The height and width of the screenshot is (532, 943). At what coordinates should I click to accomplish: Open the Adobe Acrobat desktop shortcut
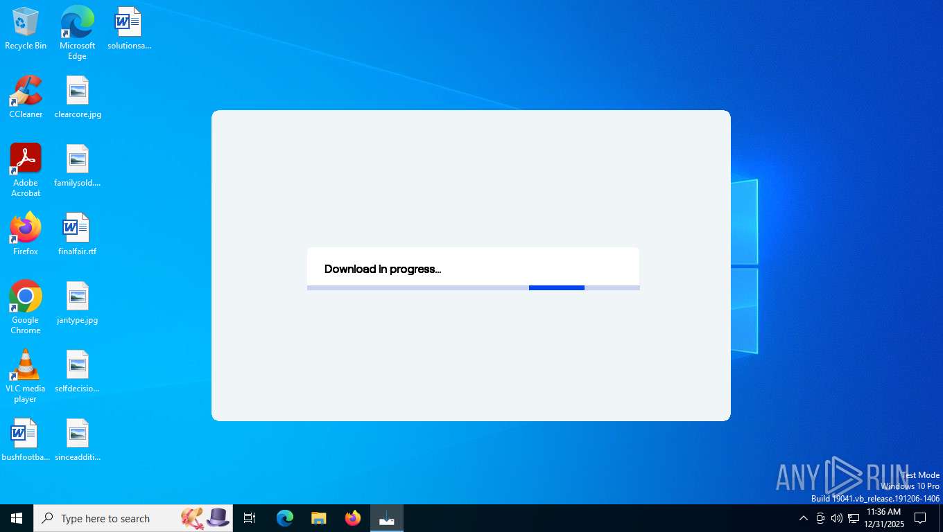[x=26, y=170]
